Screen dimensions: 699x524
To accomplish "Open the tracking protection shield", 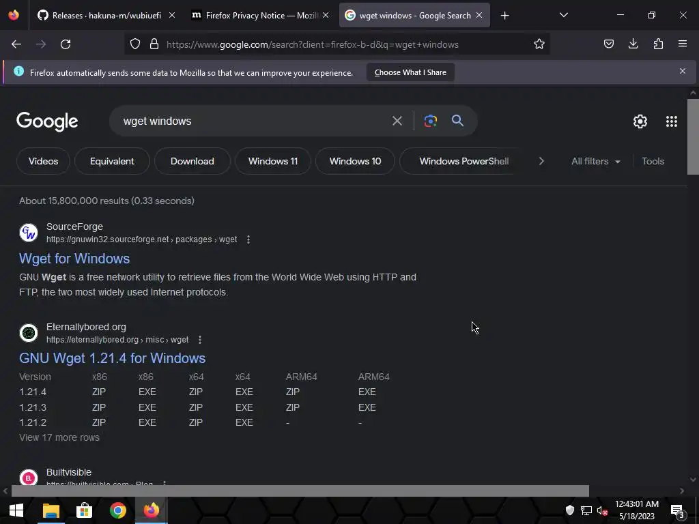I will (x=135, y=44).
